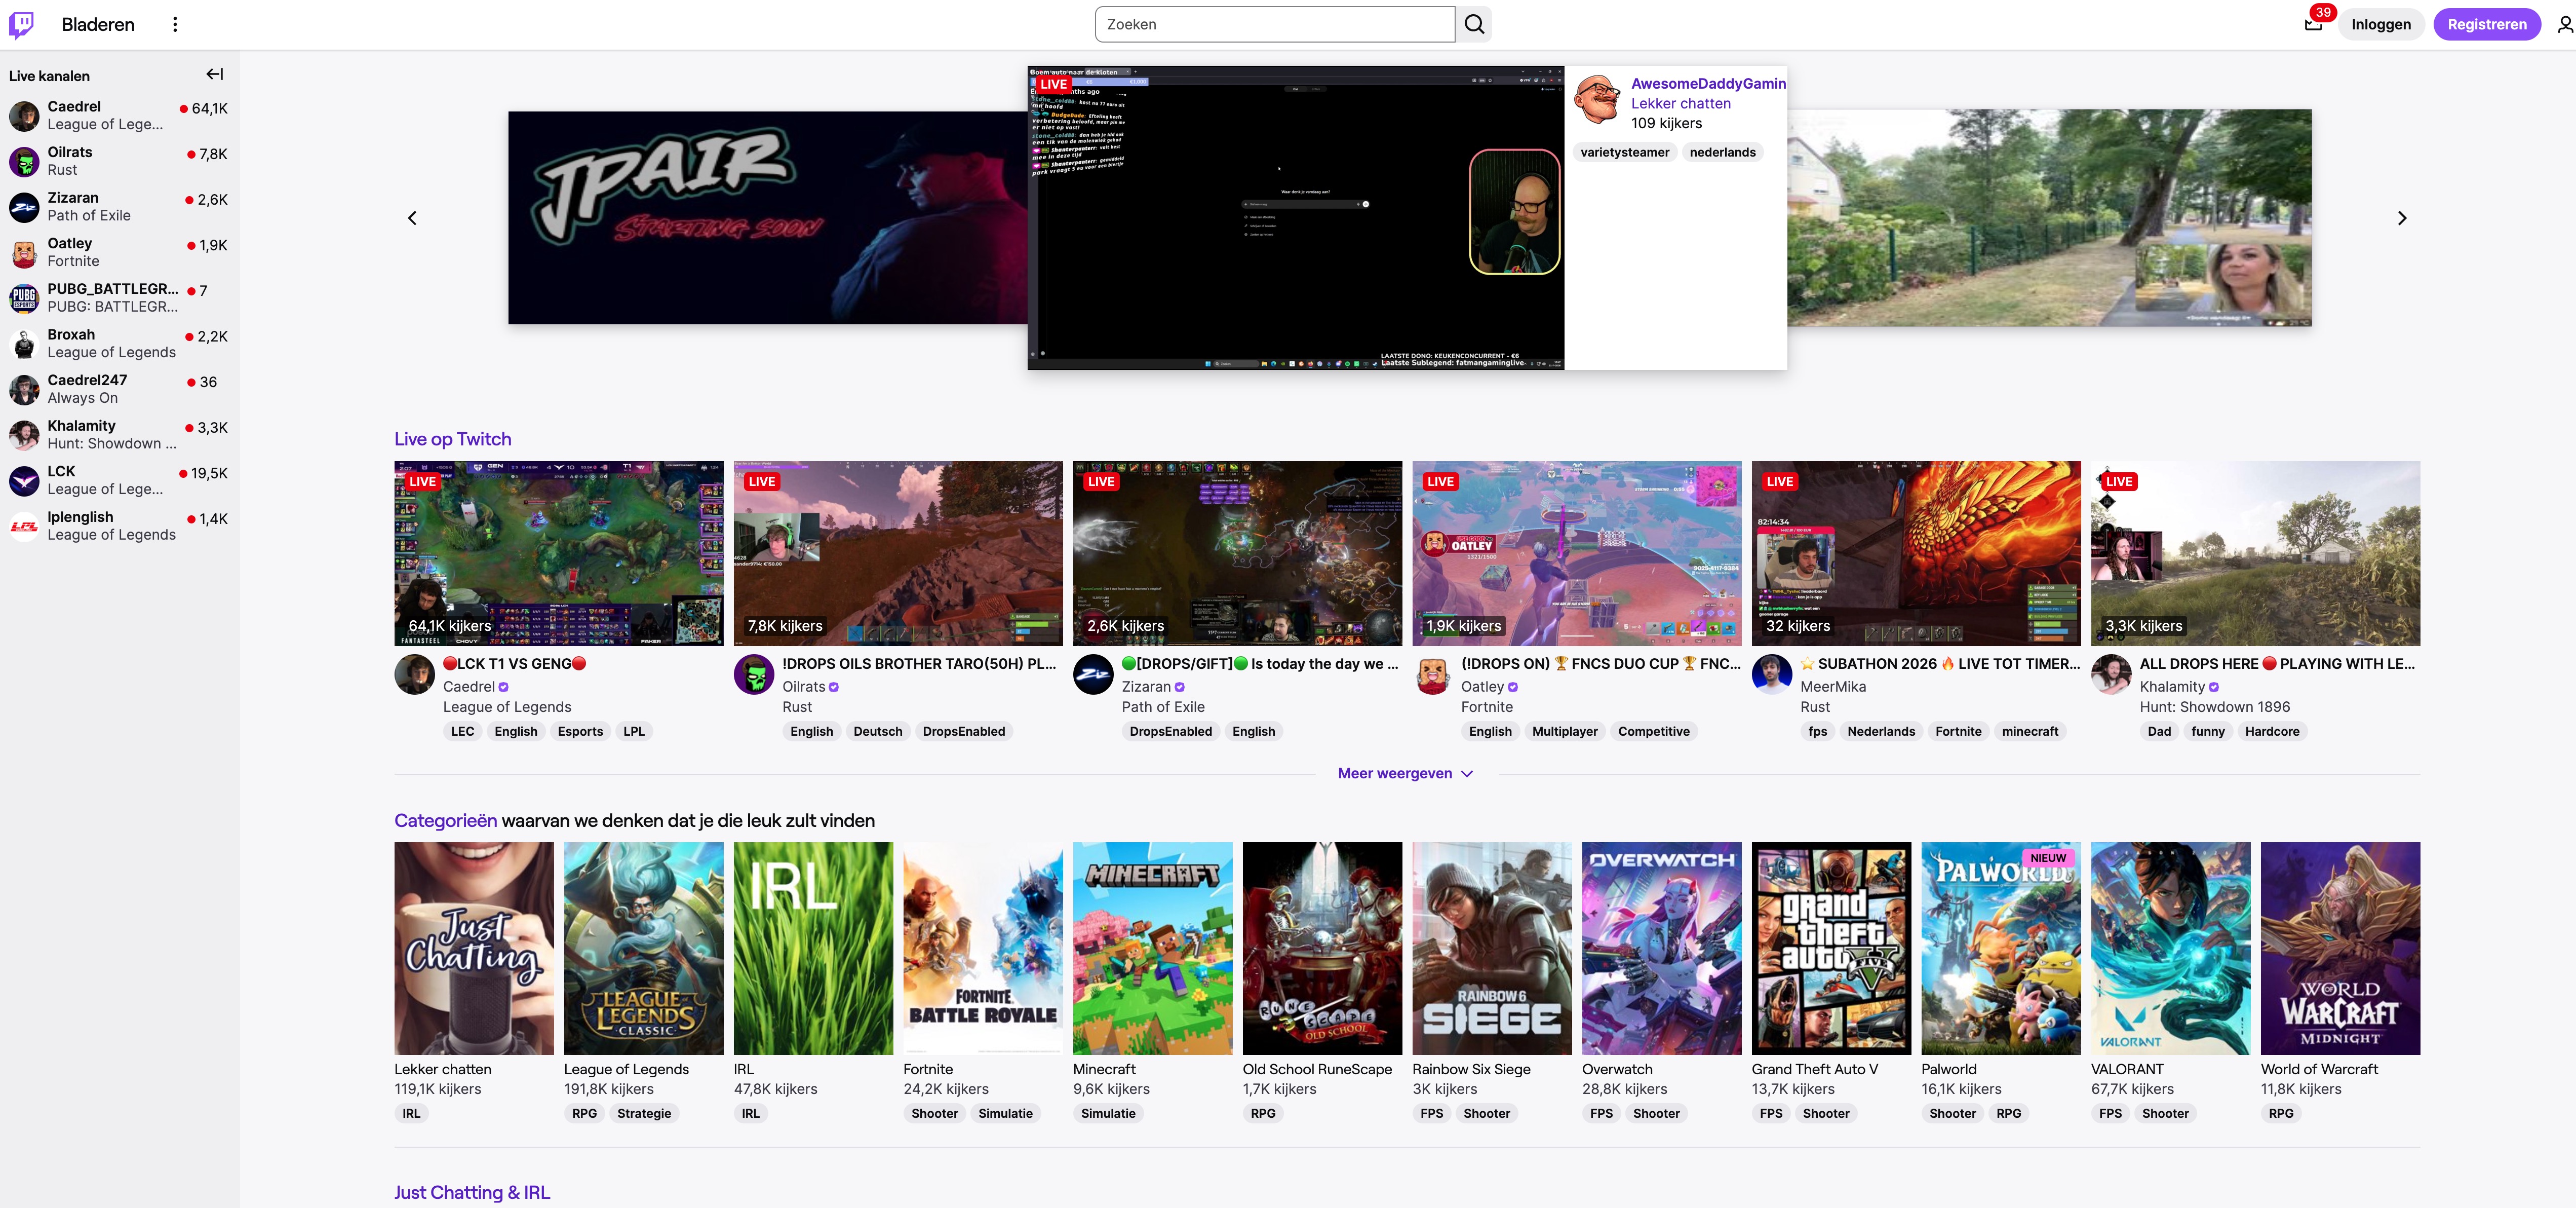
Task: Open Khalamity avatar in sidebar
Action: [x=24, y=434]
